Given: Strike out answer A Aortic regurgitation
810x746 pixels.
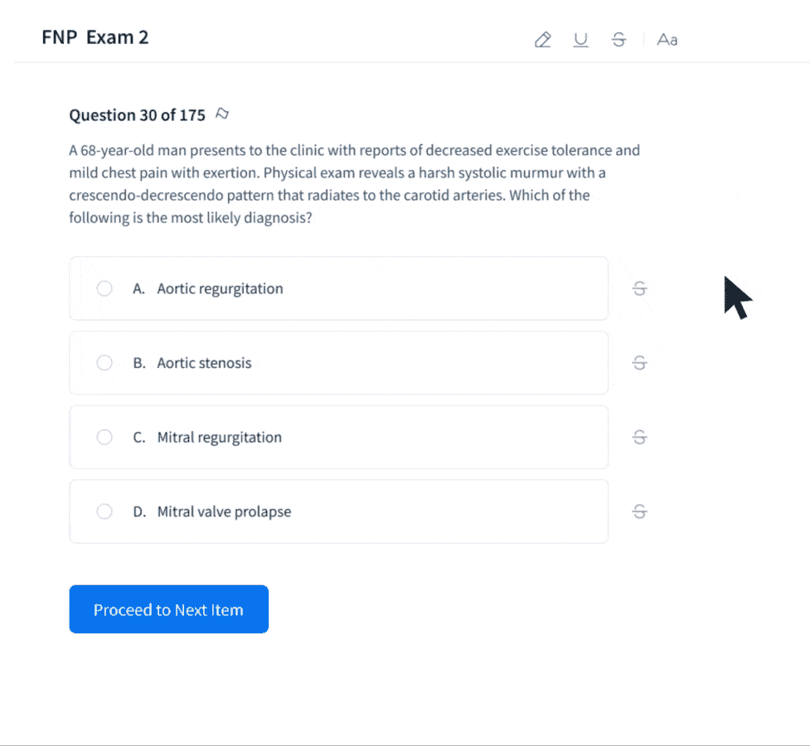Looking at the screenshot, I should [x=639, y=288].
